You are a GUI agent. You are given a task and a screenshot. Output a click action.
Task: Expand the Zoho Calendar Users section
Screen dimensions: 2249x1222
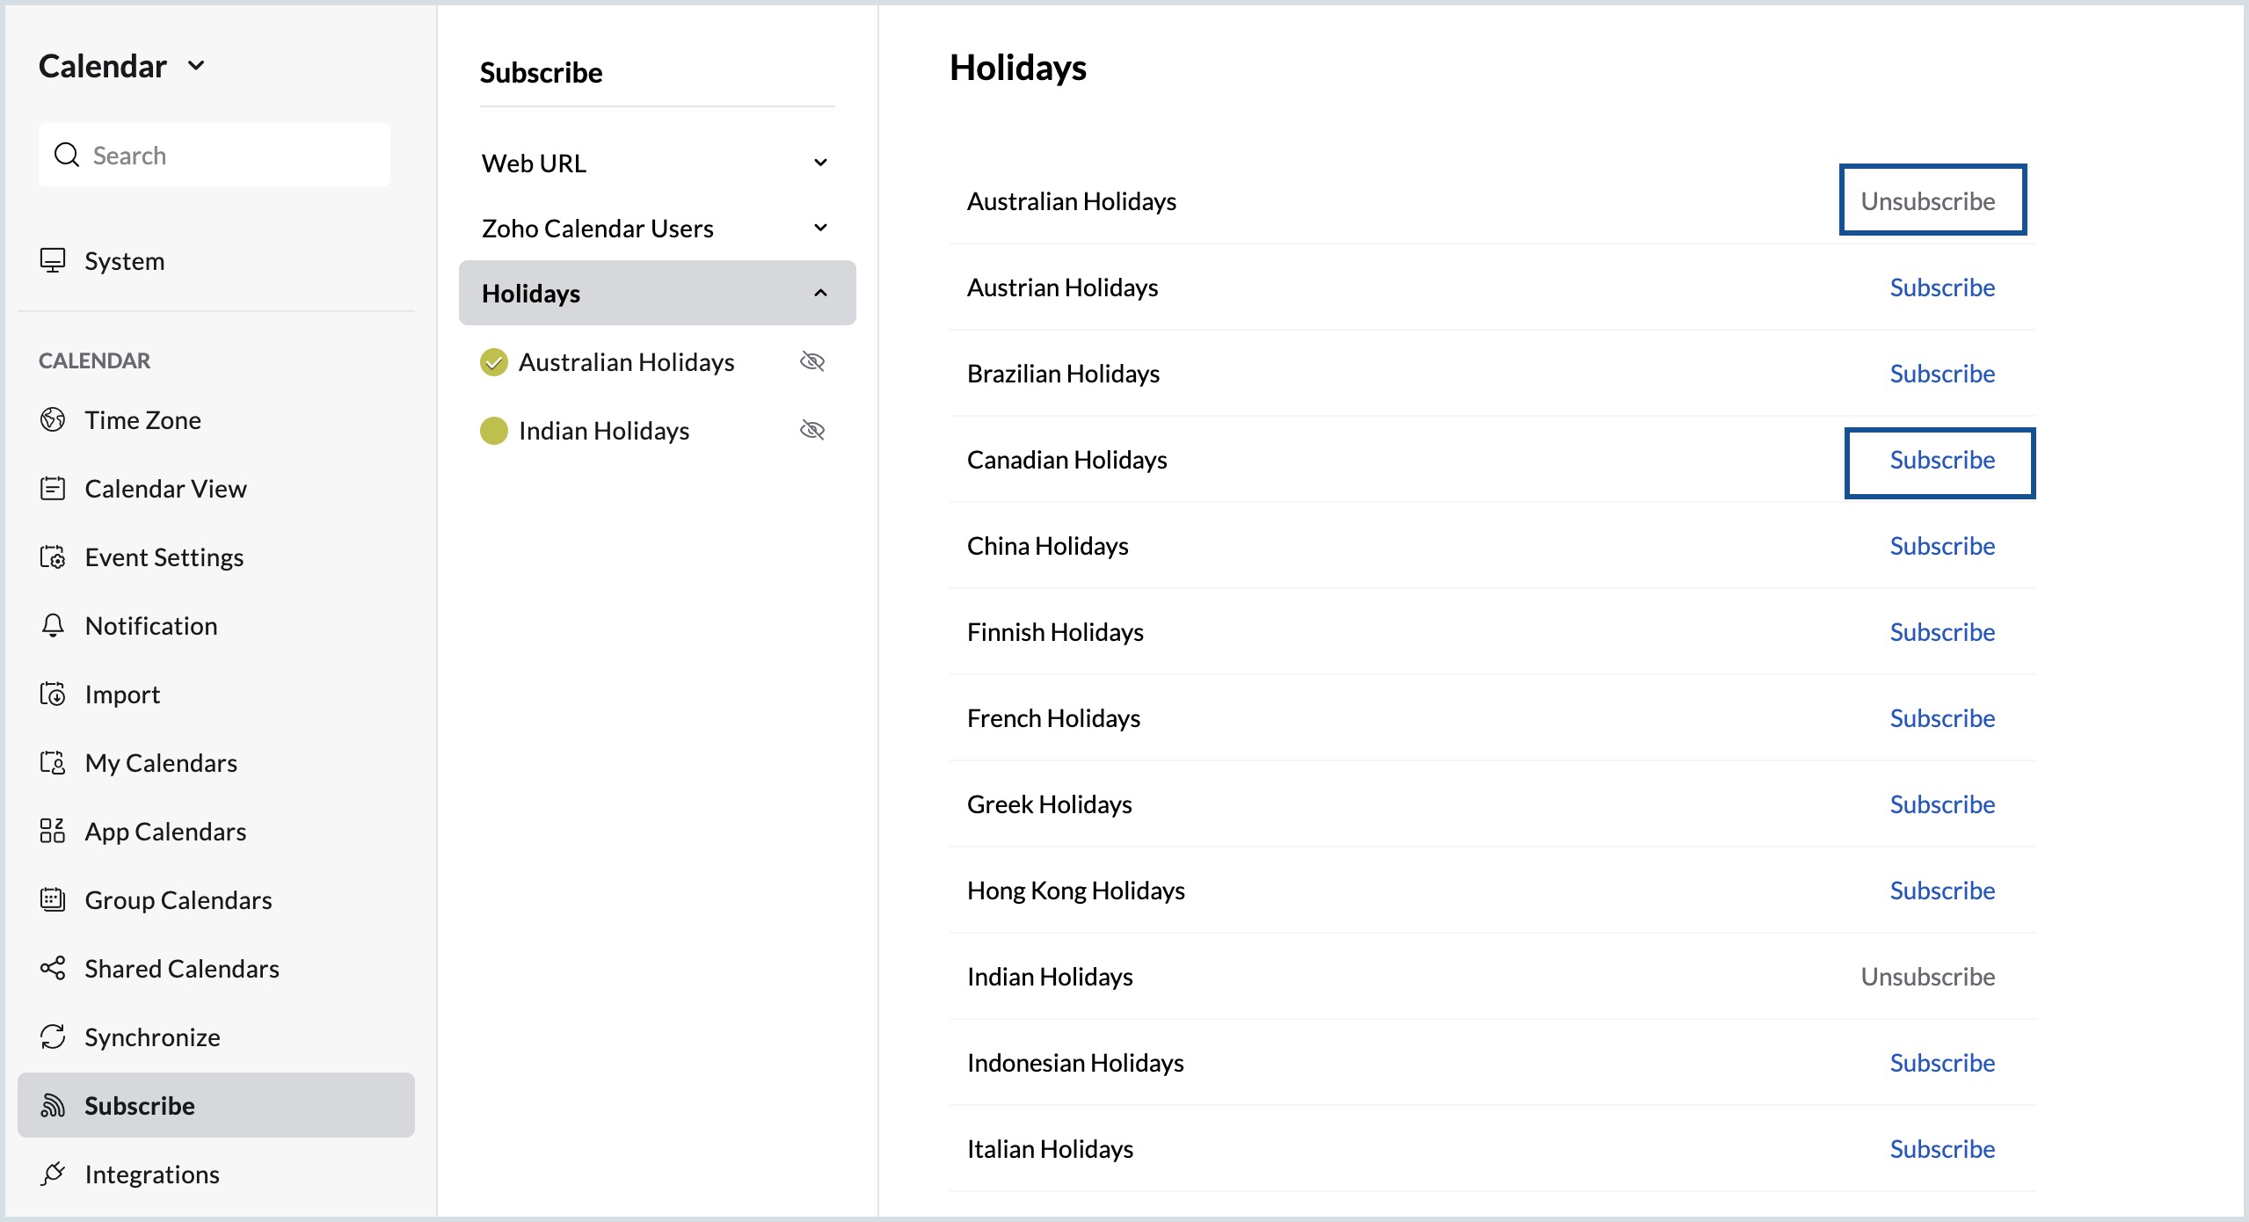pyautogui.click(x=820, y=227)
